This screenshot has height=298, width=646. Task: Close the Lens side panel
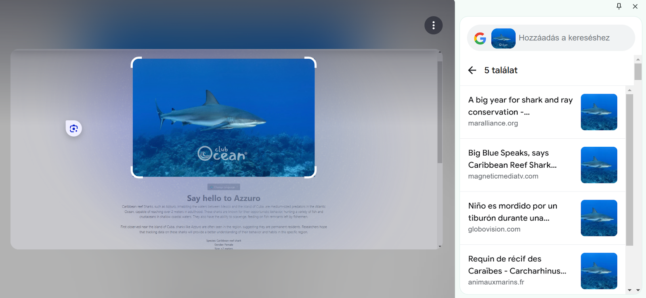coord(635,6)
